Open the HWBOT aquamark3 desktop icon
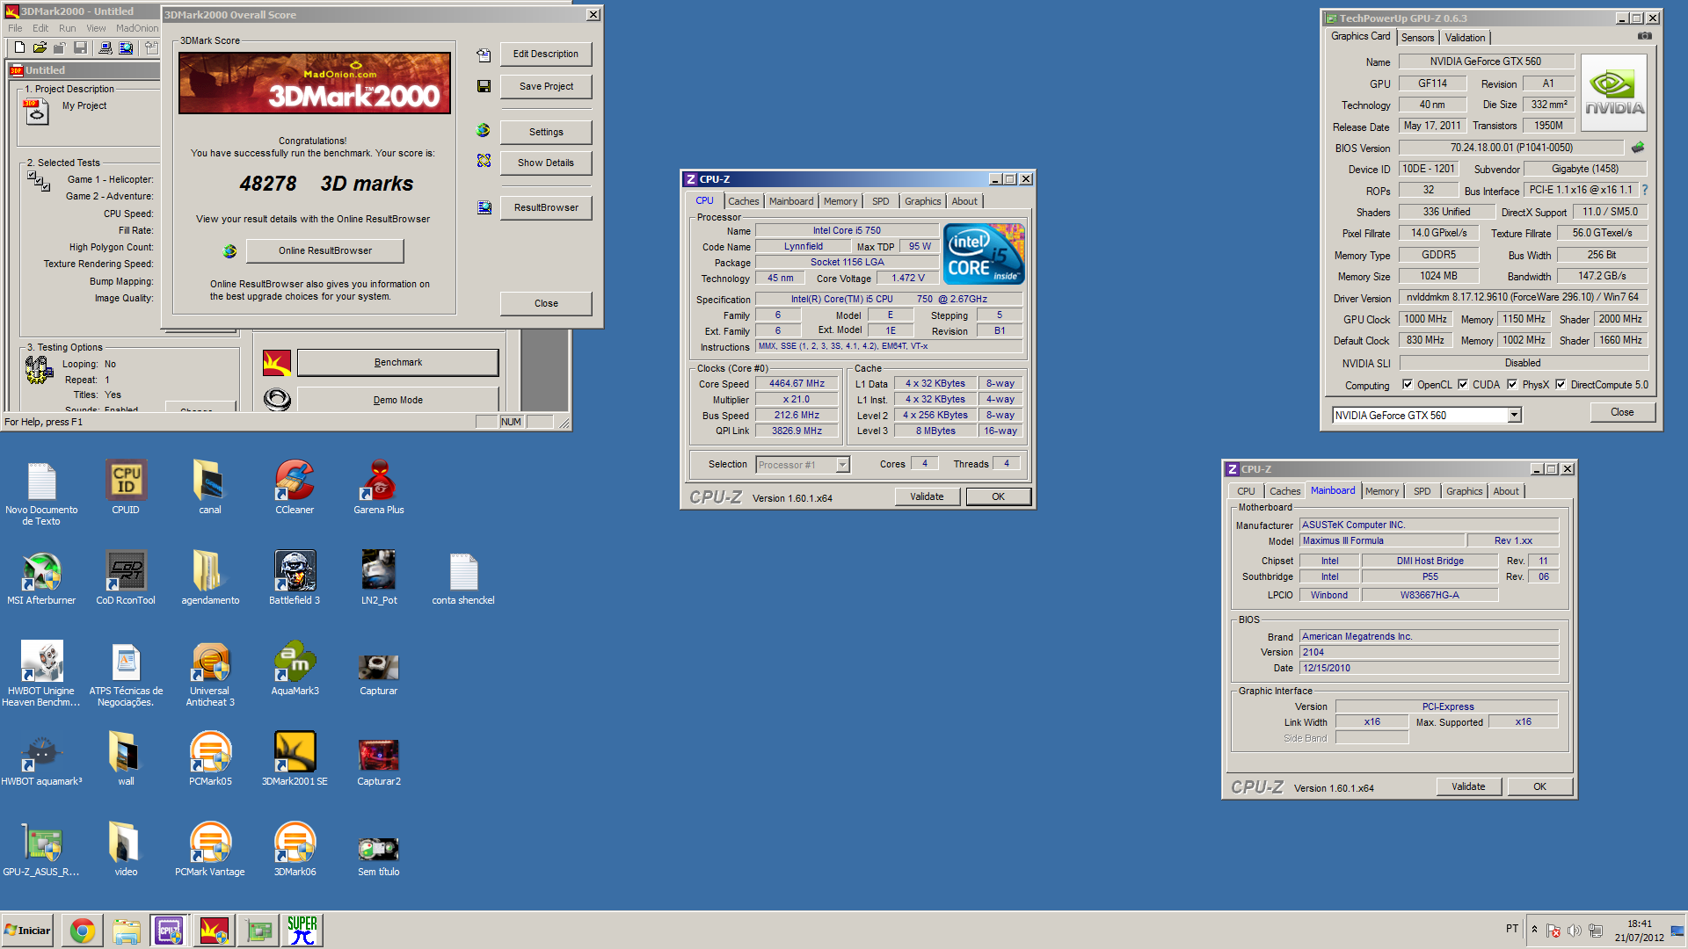 [x=41, y=759]
